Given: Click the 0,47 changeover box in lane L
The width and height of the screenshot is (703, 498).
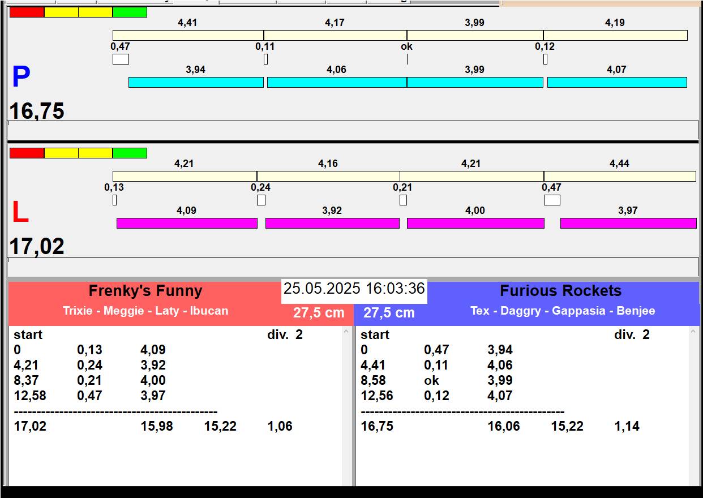Looking at the screenshot, I should click(x=551, y=200).
